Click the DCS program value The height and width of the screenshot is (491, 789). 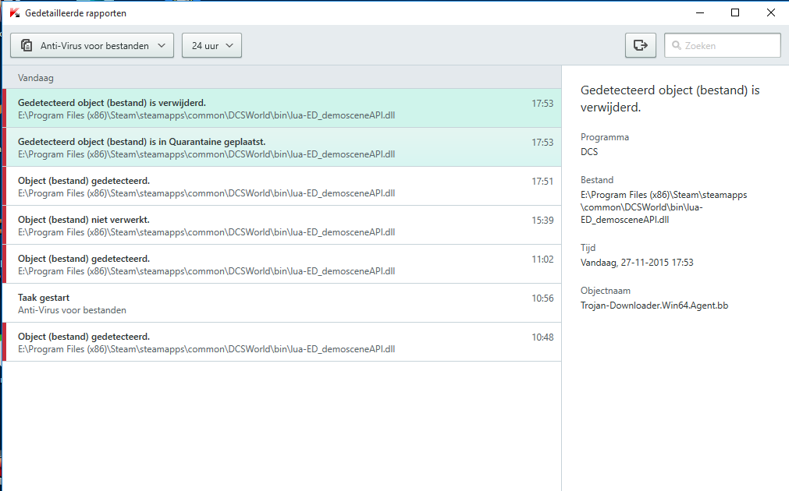pos(589,152)
